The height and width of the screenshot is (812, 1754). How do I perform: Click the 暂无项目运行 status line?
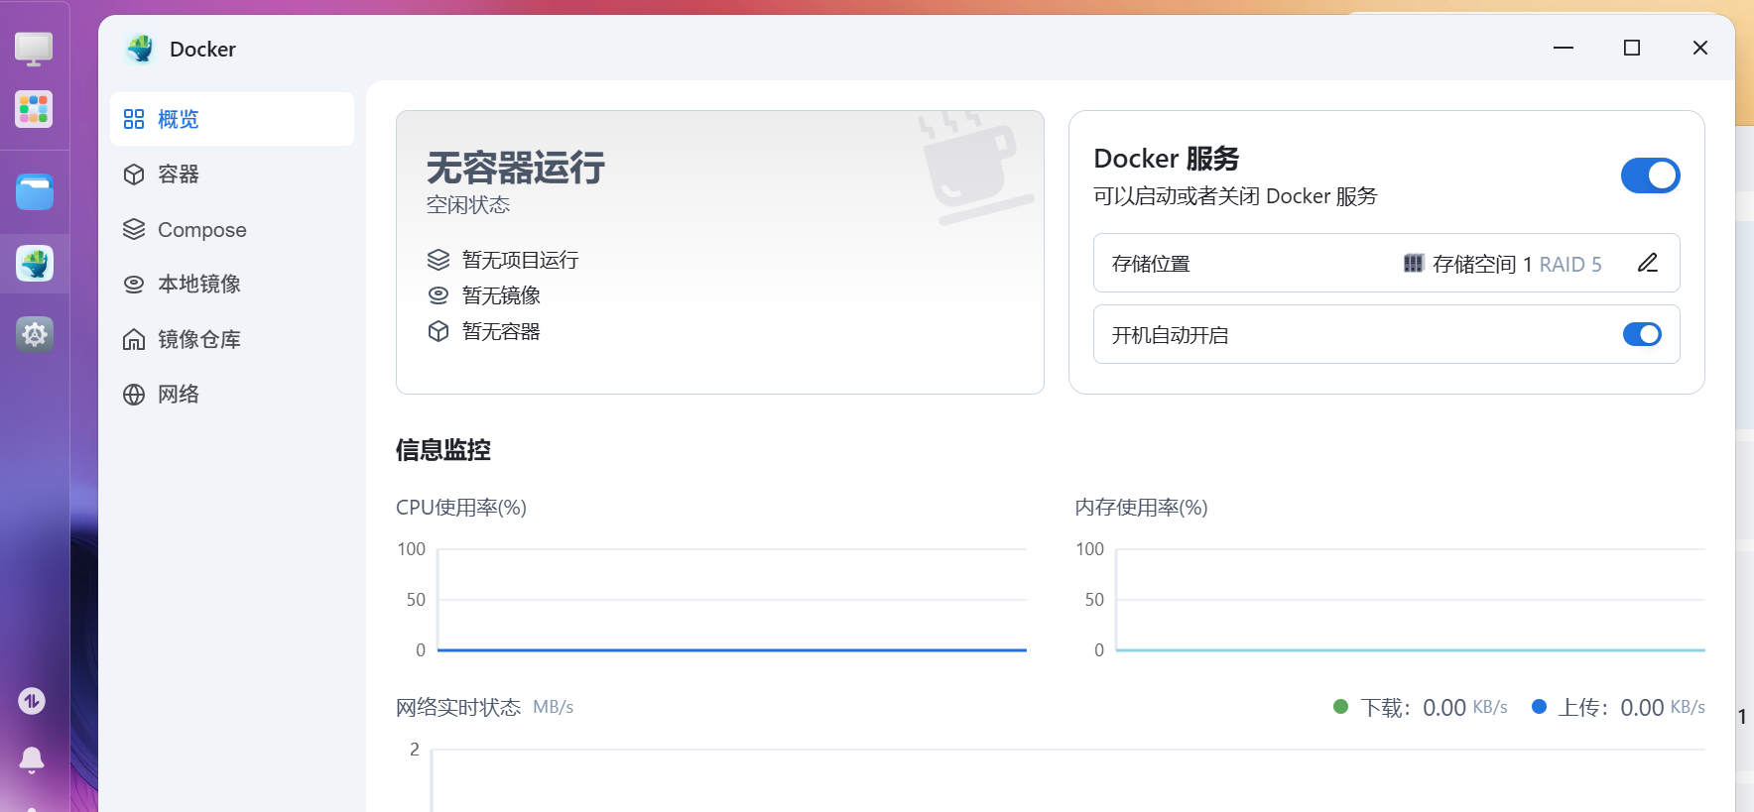520,261
